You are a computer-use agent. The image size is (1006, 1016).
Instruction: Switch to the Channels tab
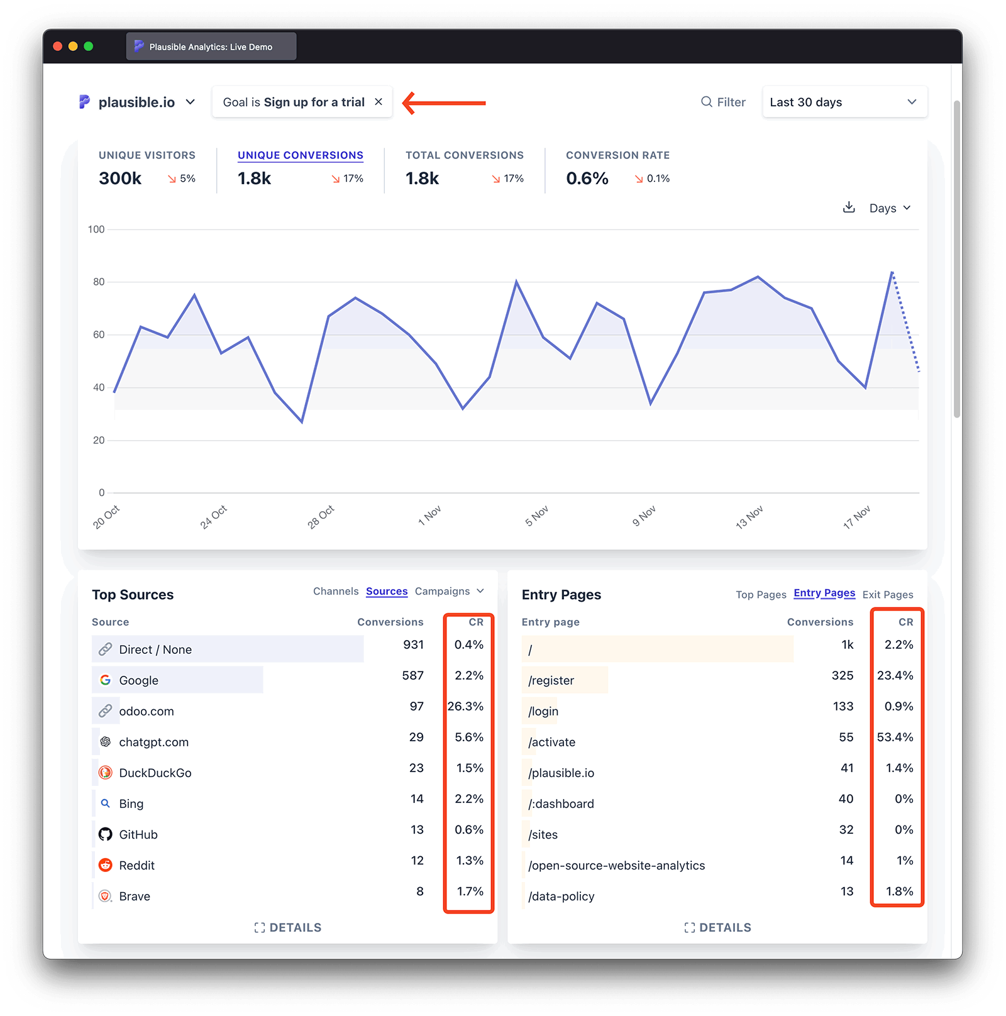336,591
